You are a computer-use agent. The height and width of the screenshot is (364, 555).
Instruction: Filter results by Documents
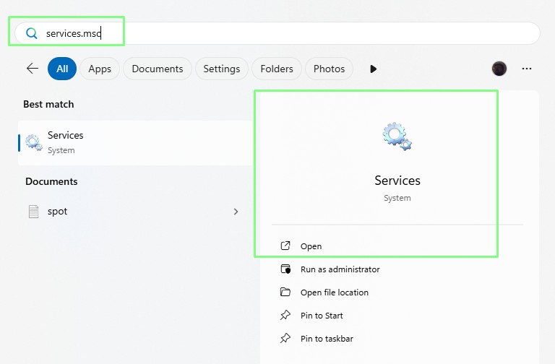pos(157,69)
